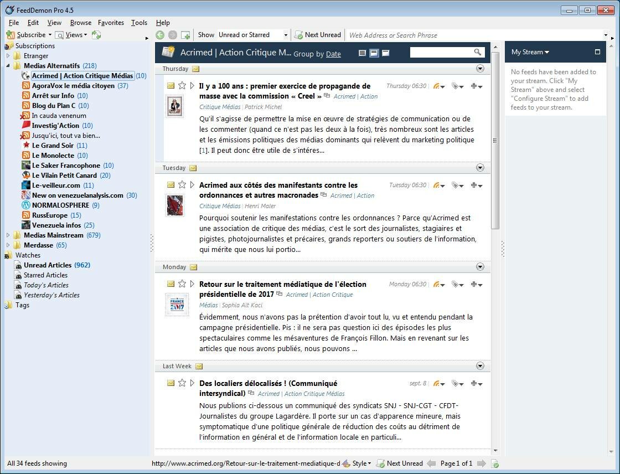Mark the Last Week group as read

(199, 366)
